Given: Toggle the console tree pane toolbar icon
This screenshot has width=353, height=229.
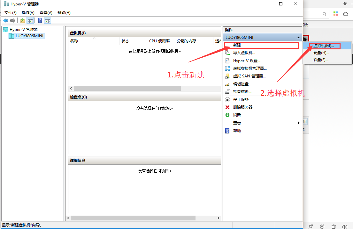Looking at the screenshot, I should pos(31,21).
